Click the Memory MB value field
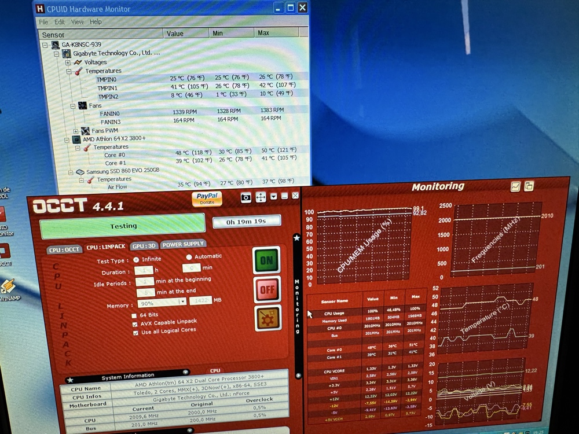 click(201, 300)
